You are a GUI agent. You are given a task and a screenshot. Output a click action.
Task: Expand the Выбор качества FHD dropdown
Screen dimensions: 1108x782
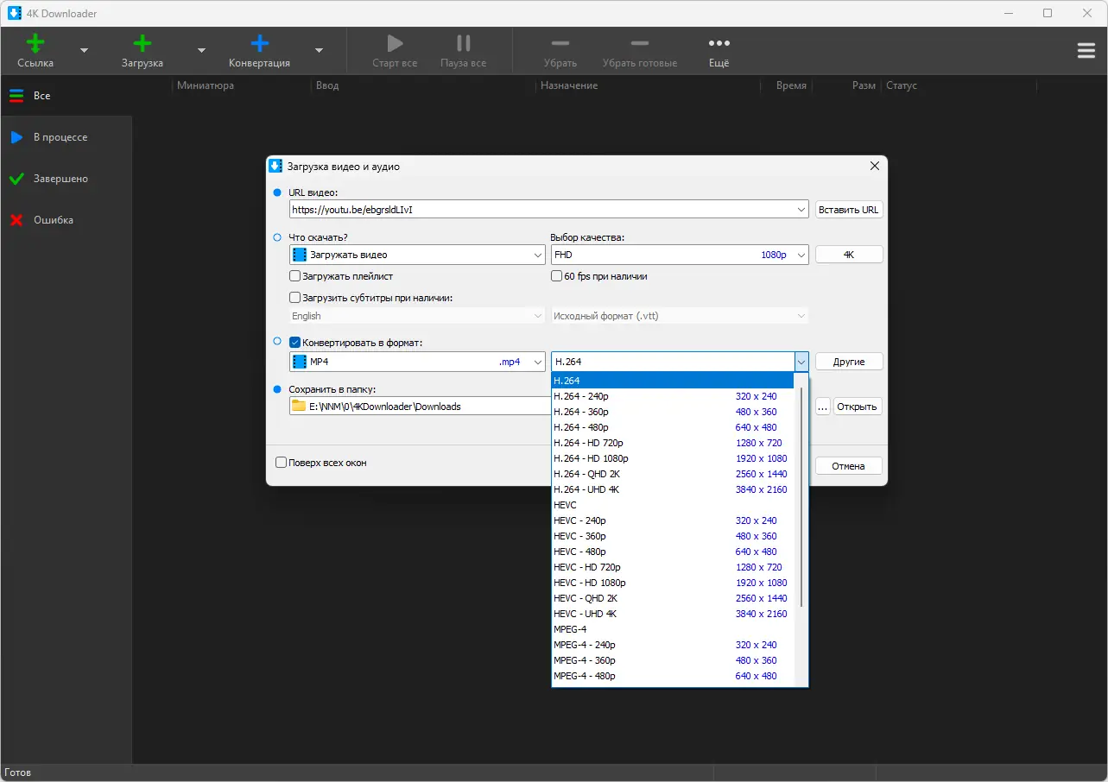click(x=801, y=255)
